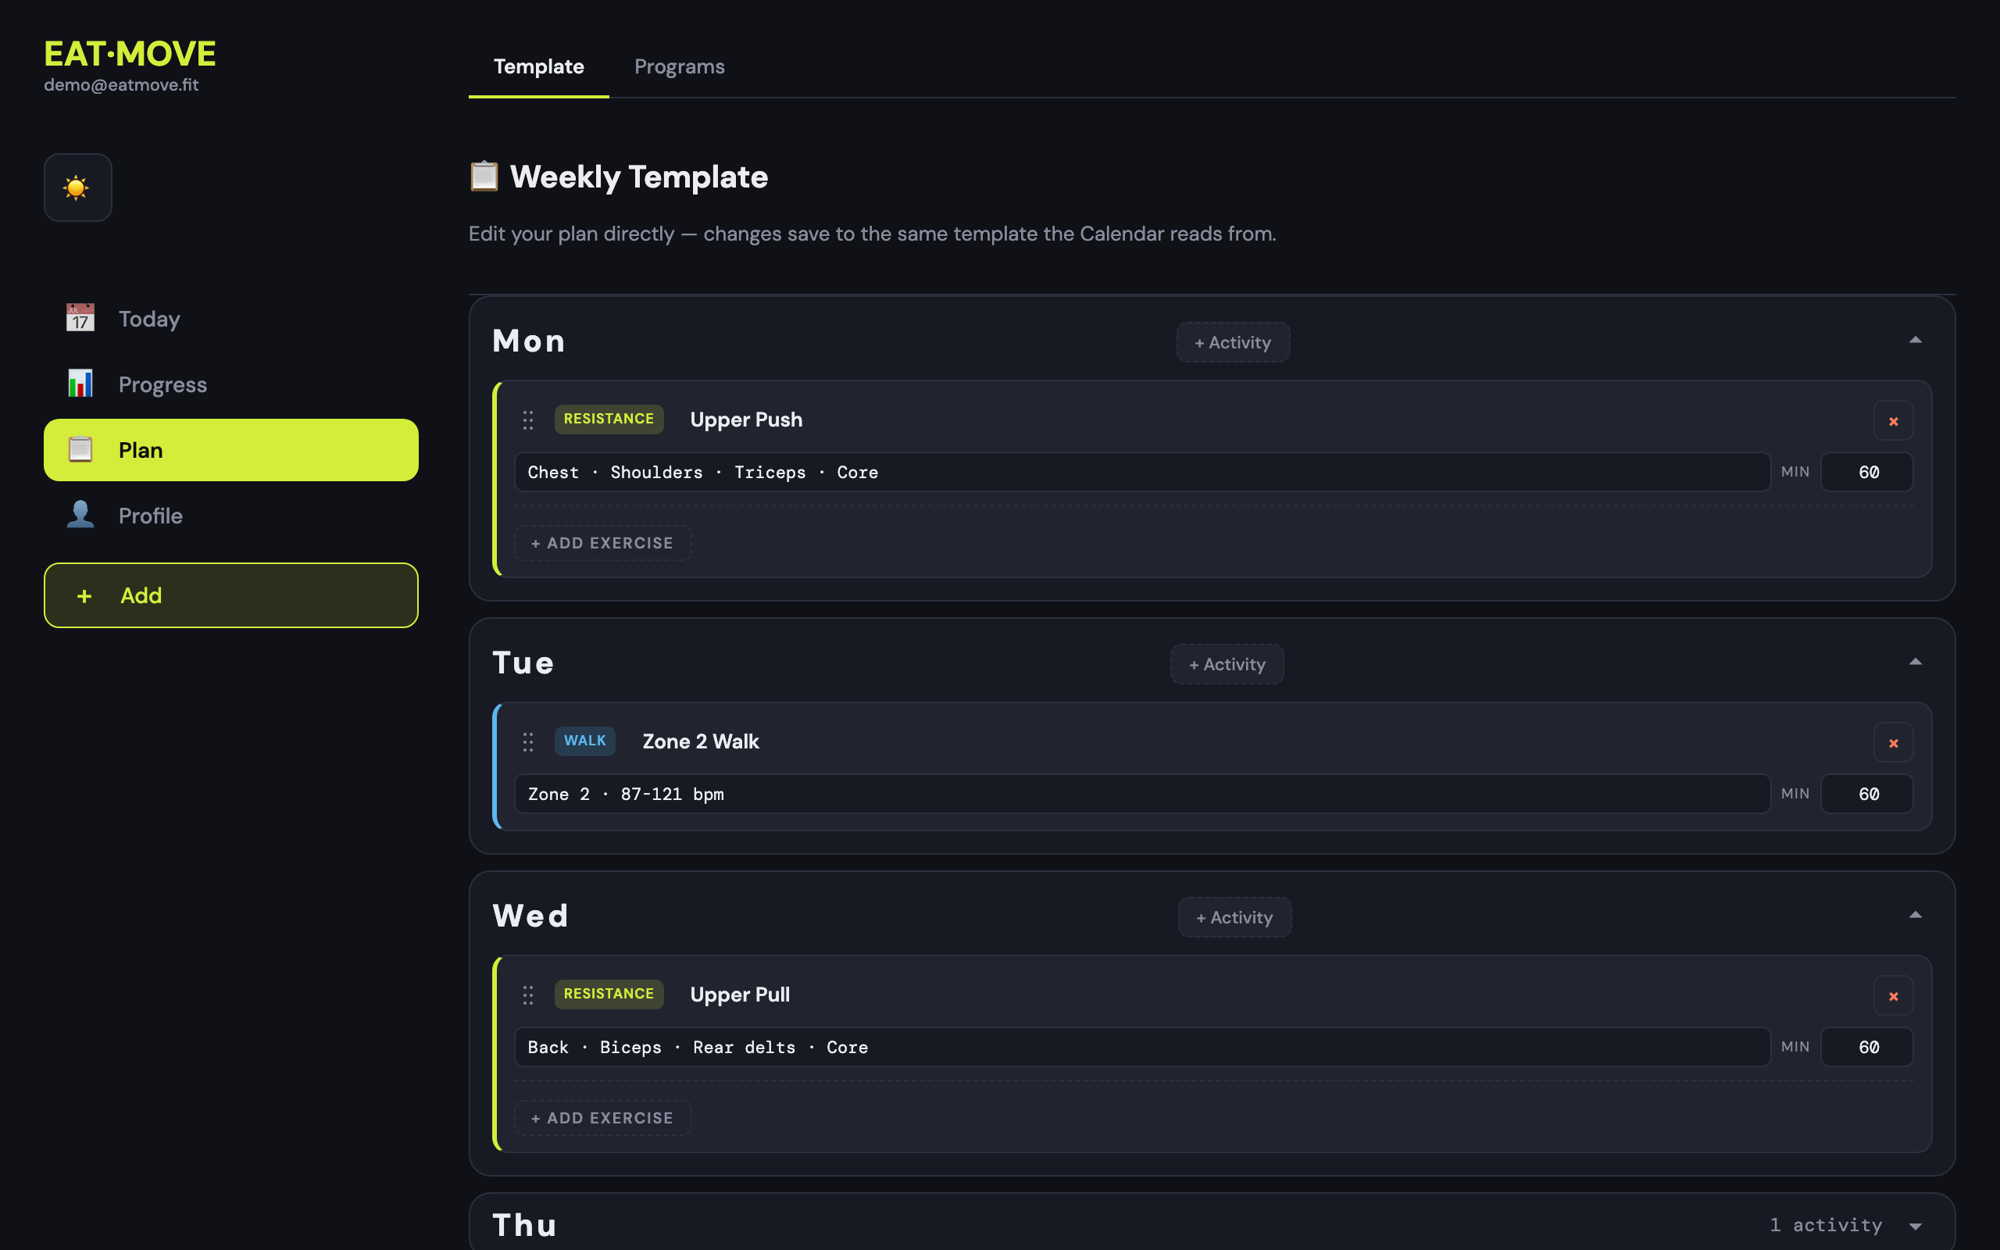Click the clipboard icon beside Weekly Template
Viewport: 2000px width, 1250px height.
tap(484, 176)
